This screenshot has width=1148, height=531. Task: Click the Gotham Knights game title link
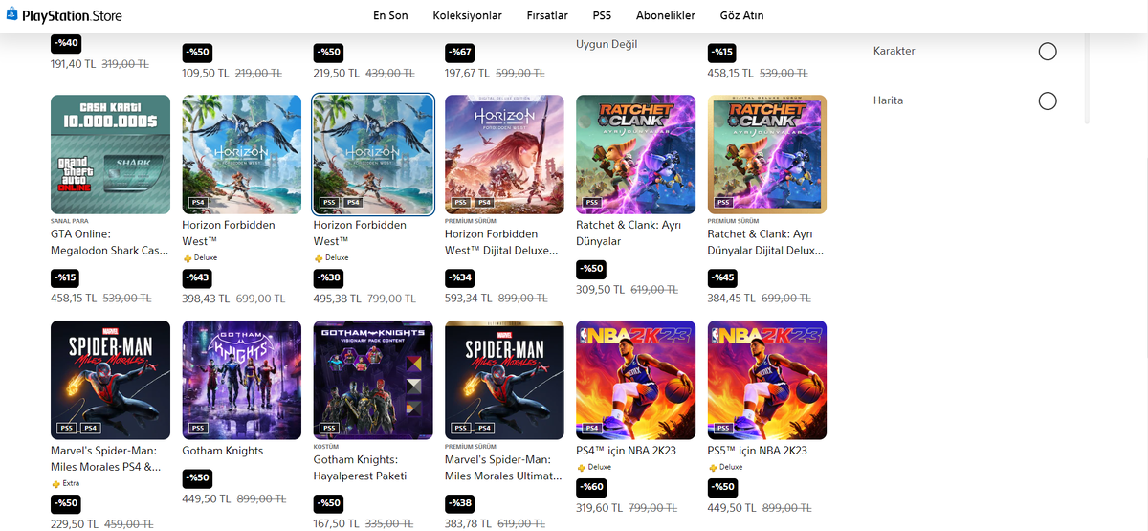pyautogui.click(x=223, y=451)
